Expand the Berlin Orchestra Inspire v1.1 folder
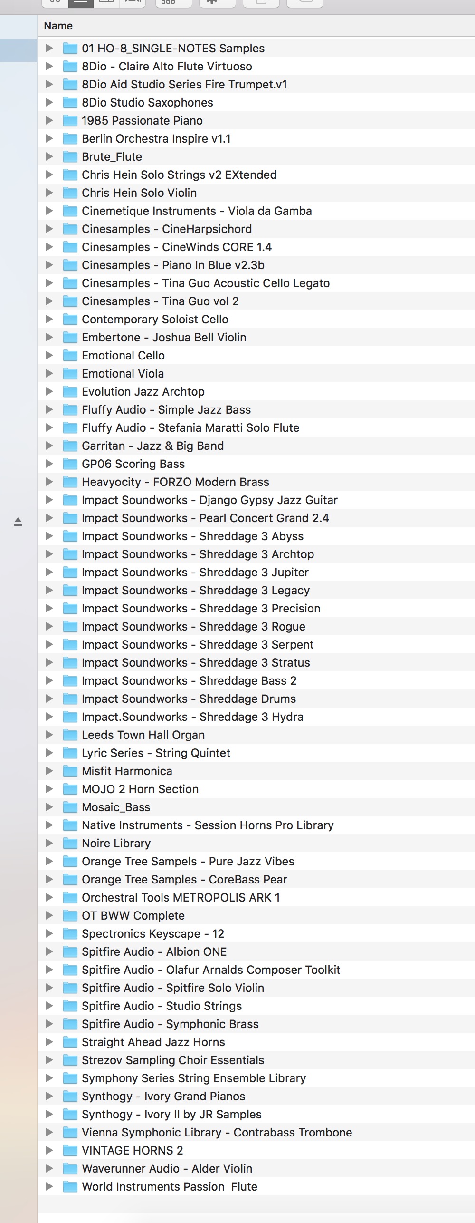The width and height of the screenshot is (475, 1223). pos(49,138)
